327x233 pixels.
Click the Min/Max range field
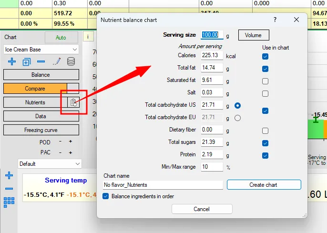212,167
